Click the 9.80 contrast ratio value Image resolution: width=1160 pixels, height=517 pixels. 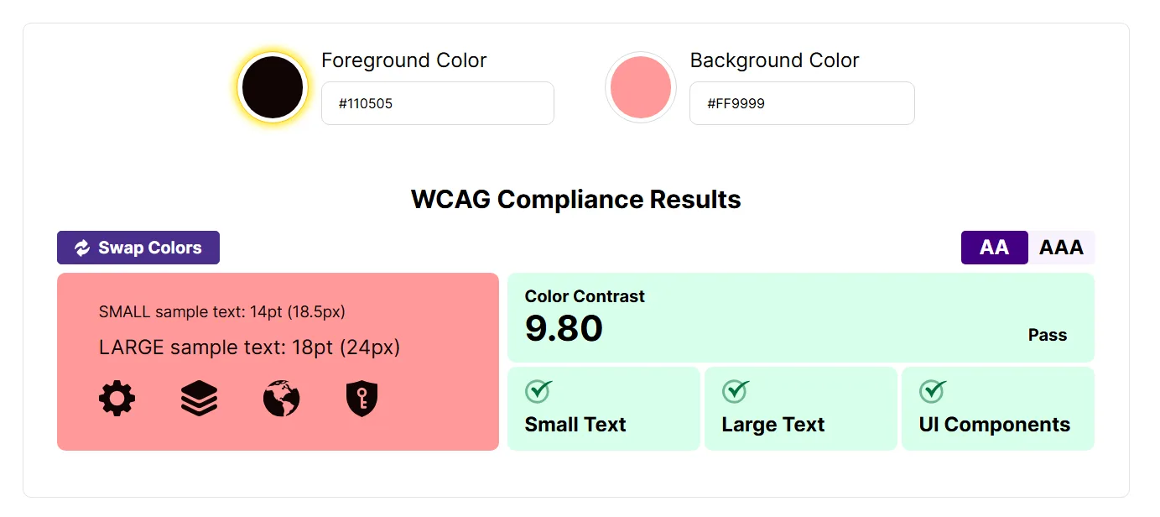[x=563, y=328]
